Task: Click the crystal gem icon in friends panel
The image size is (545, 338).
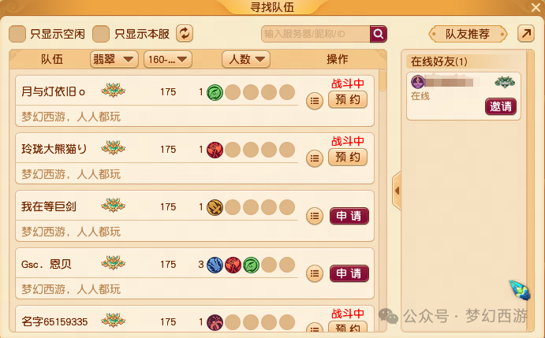Action: (520, 290)
